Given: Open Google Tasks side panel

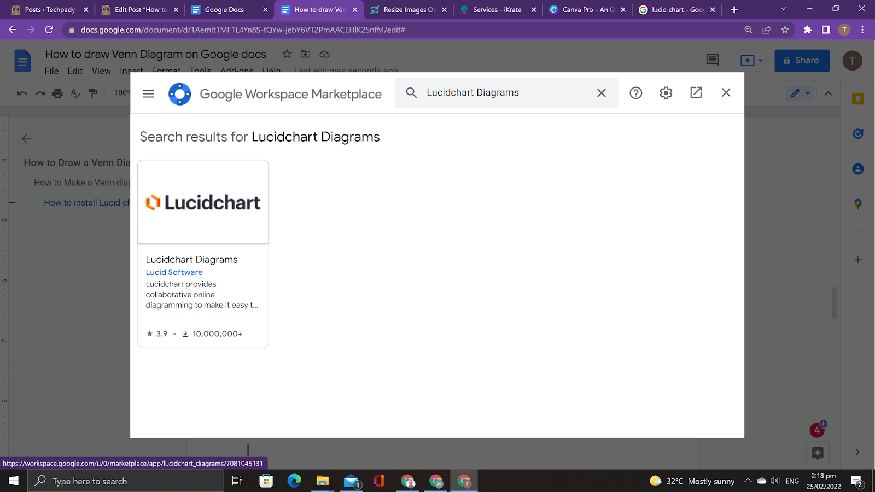Looking at the screenshot, I should (857, 134).
